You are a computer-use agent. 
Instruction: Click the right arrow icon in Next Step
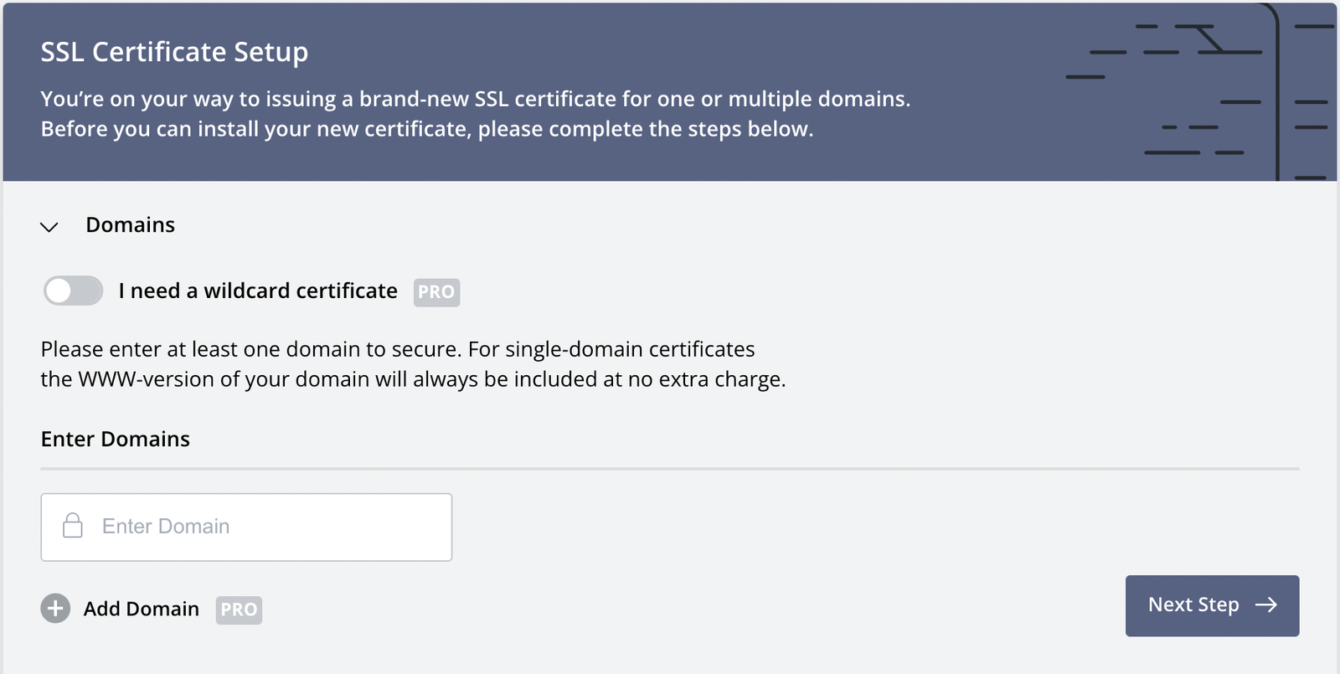pyautogui.click(x=1266, y=605)
